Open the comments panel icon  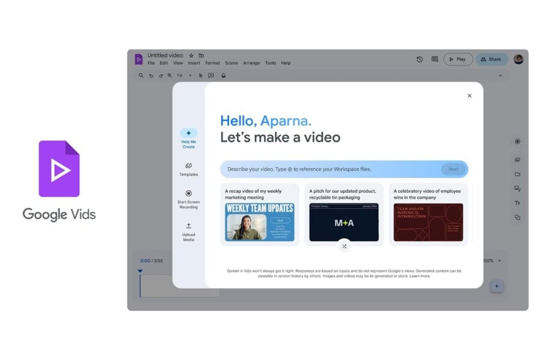click(435, 59)
